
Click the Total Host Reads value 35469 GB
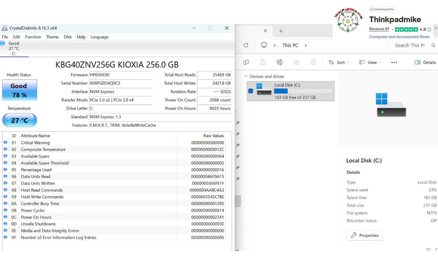[x=214, y=75]
